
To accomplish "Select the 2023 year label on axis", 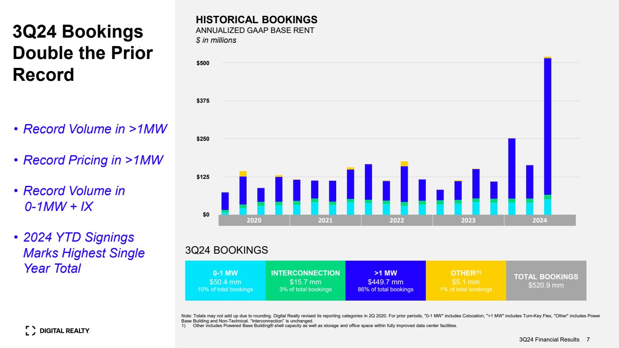I will pyautogui.click(x=468, y=221).
